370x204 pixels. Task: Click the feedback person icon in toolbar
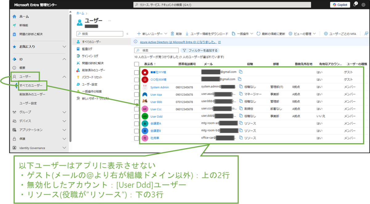point(366,34)
